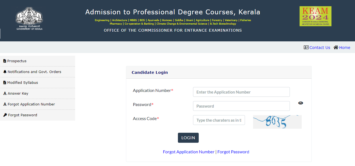Focus the Application Number input field
Screen dimensions: 355x166
[x=241, y=92]
